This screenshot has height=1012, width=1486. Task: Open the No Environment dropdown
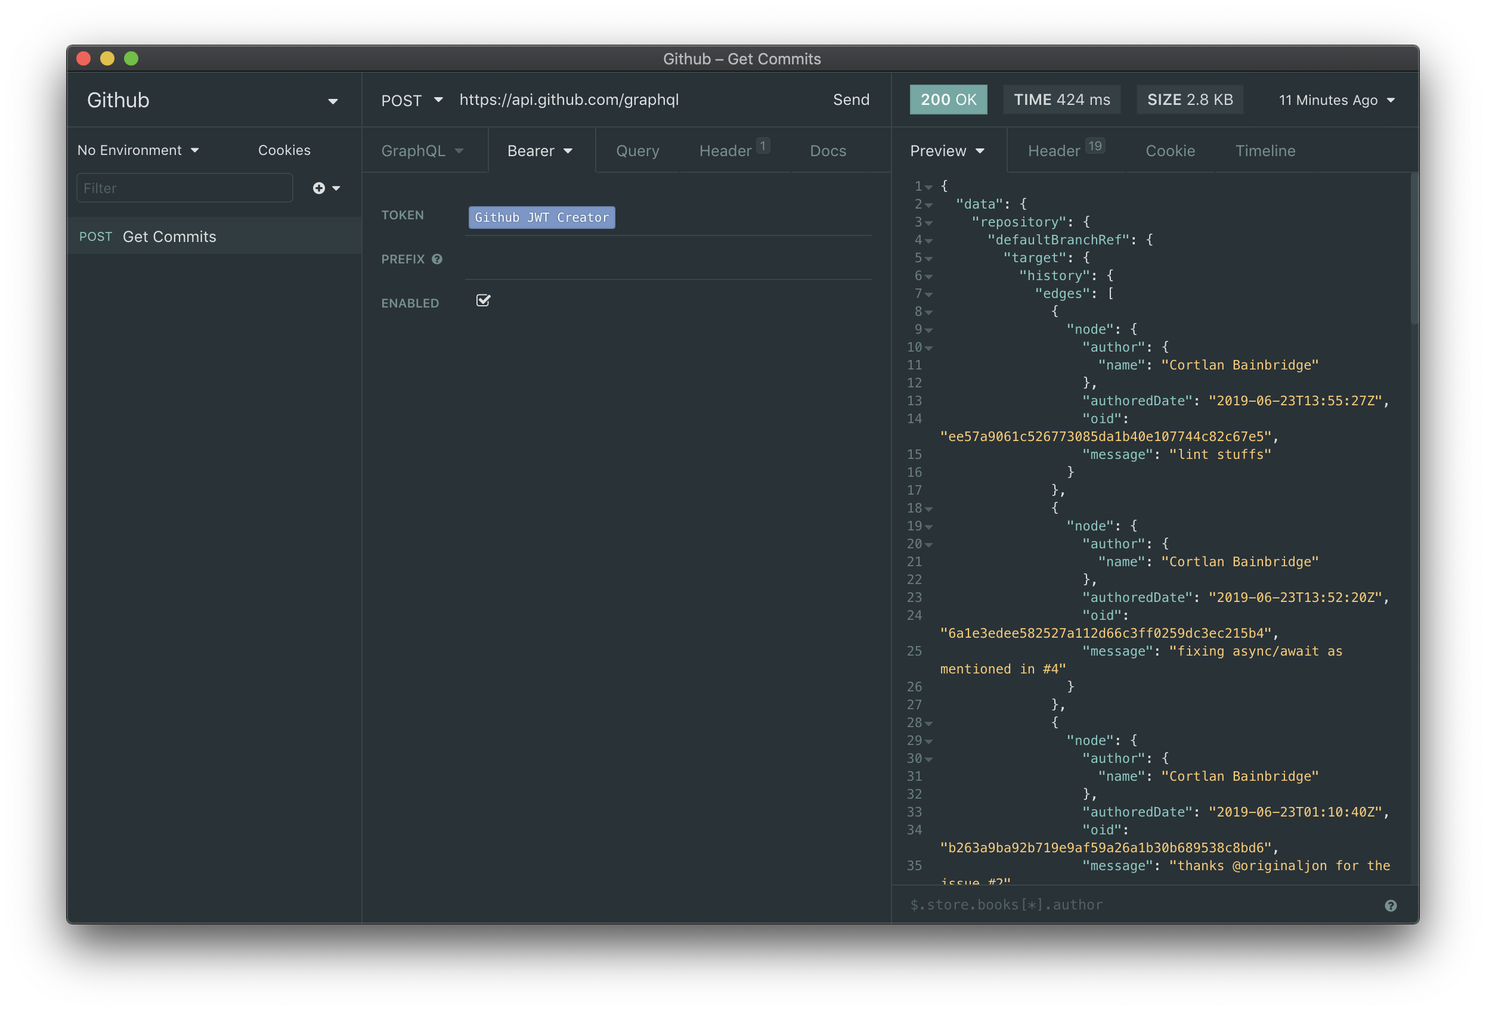[138, 150]
